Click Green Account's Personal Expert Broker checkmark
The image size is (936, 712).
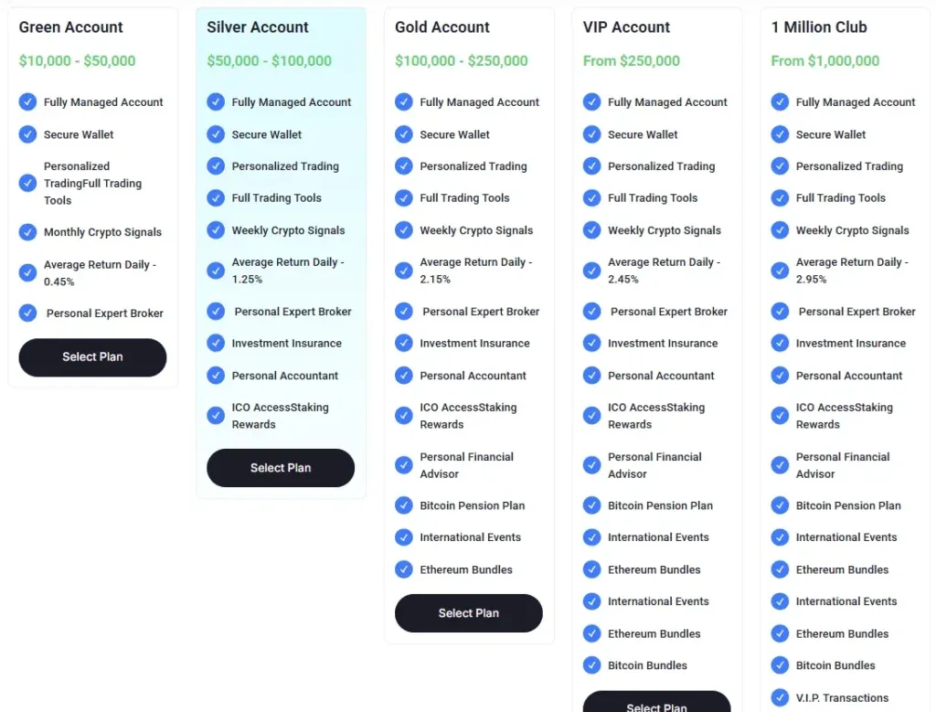[27, 313]
